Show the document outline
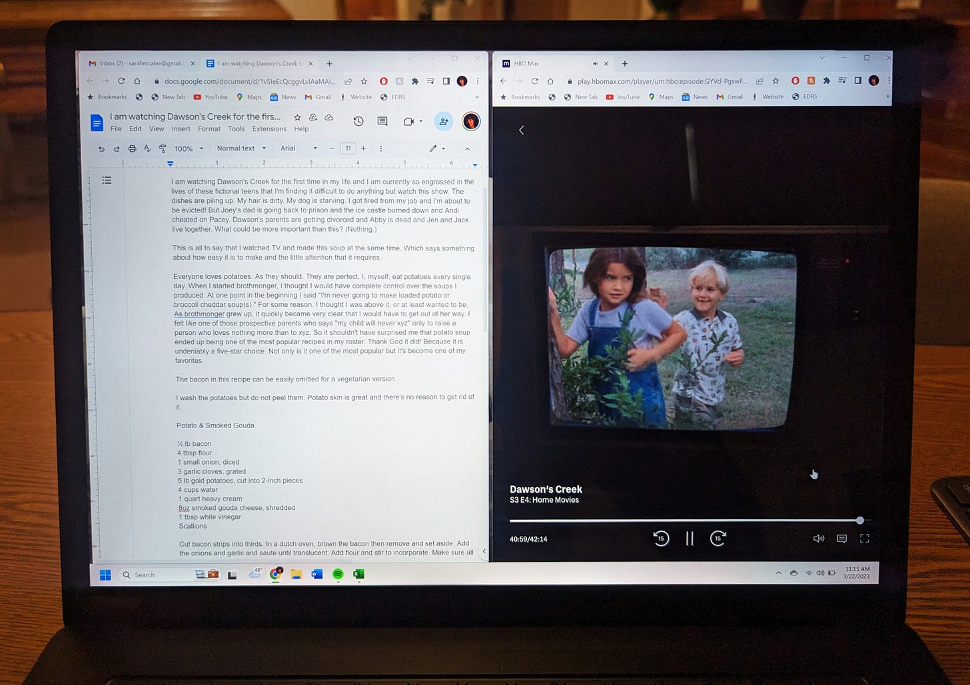The width and height of the screenshot is (970, 685). pyautogui.click(x=107, y=180)
